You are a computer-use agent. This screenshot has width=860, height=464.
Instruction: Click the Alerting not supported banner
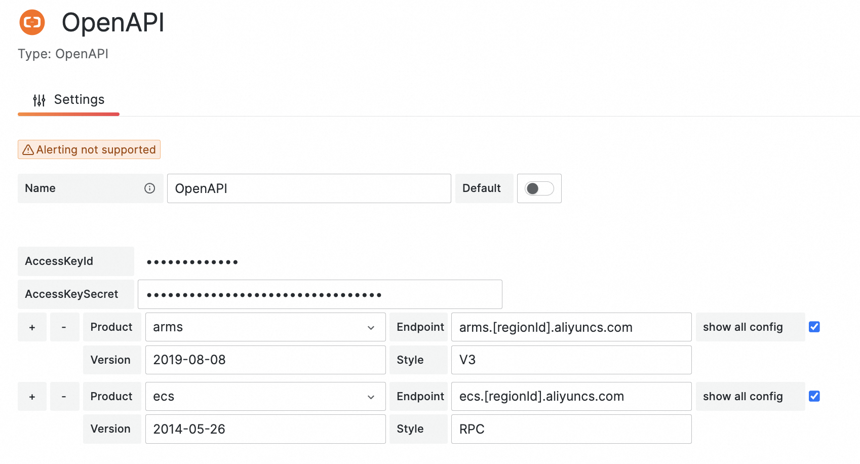pyautogui.click(x=89, y=149)
